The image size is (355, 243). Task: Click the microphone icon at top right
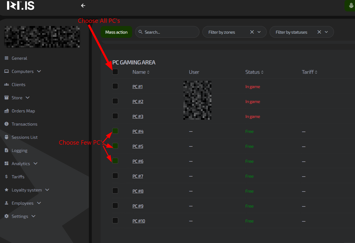coord(351,6)
